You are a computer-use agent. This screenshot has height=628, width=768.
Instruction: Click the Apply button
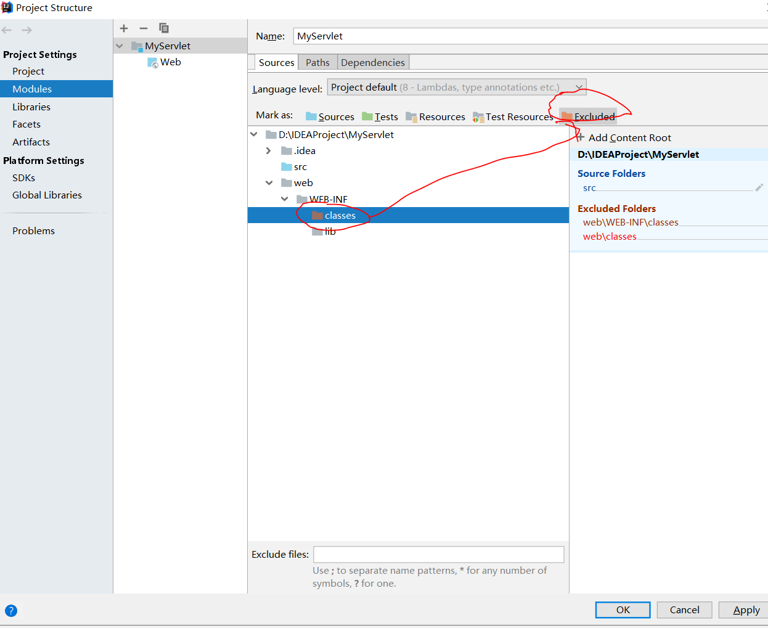[745, 610]
